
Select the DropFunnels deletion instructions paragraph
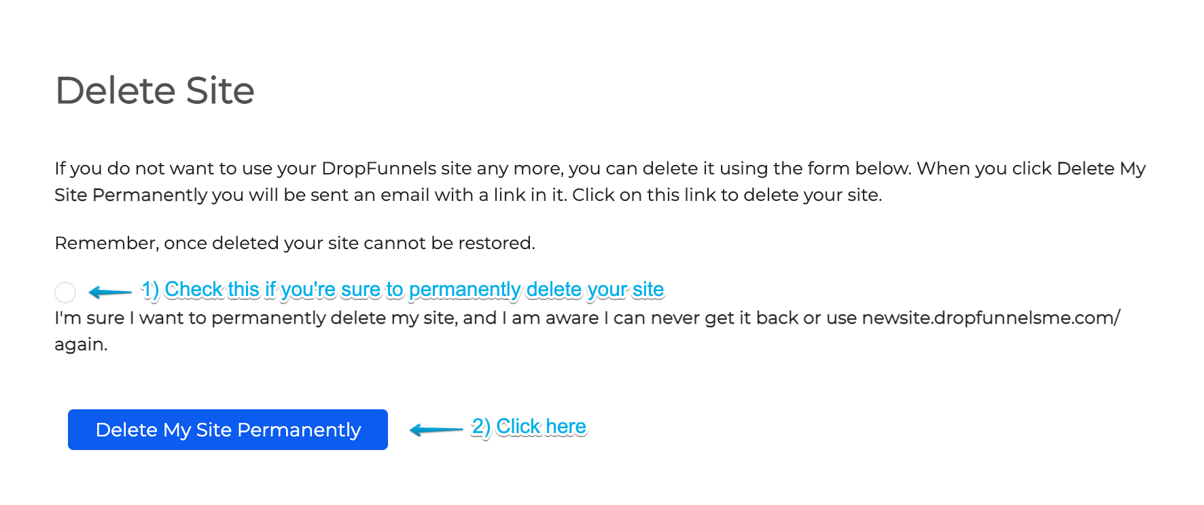598,181
